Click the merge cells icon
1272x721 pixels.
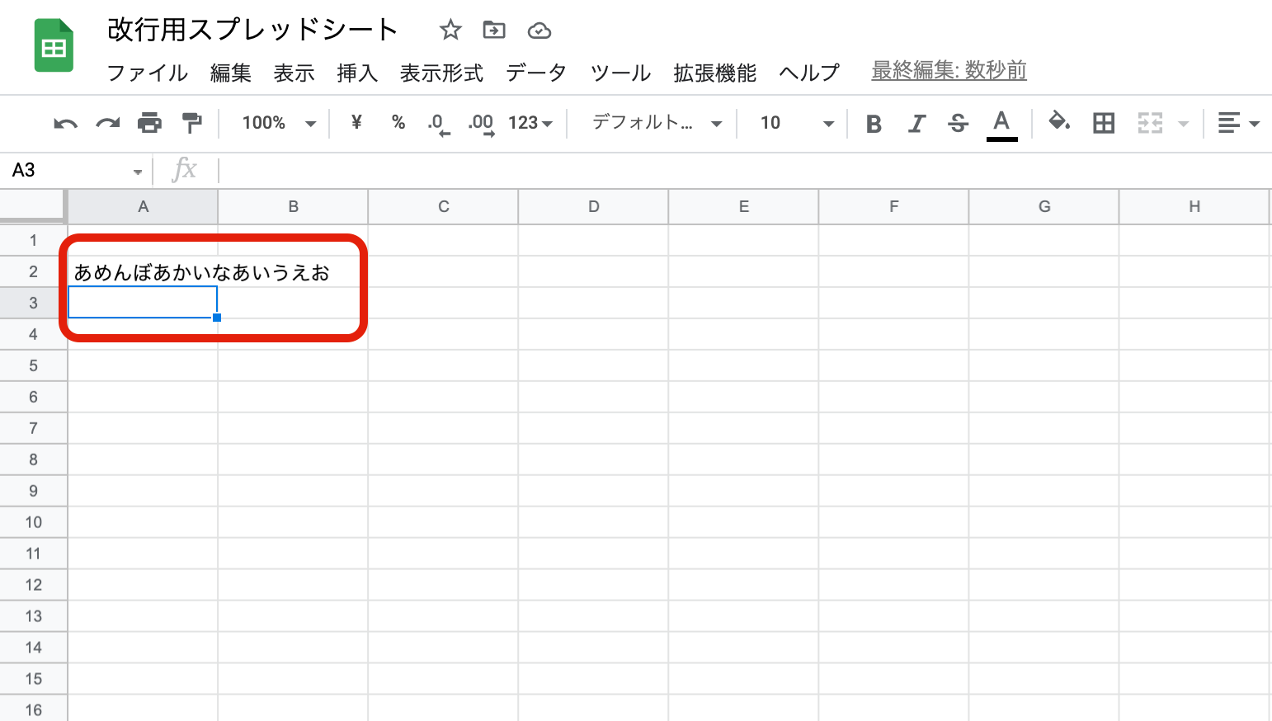[1150, 124]
